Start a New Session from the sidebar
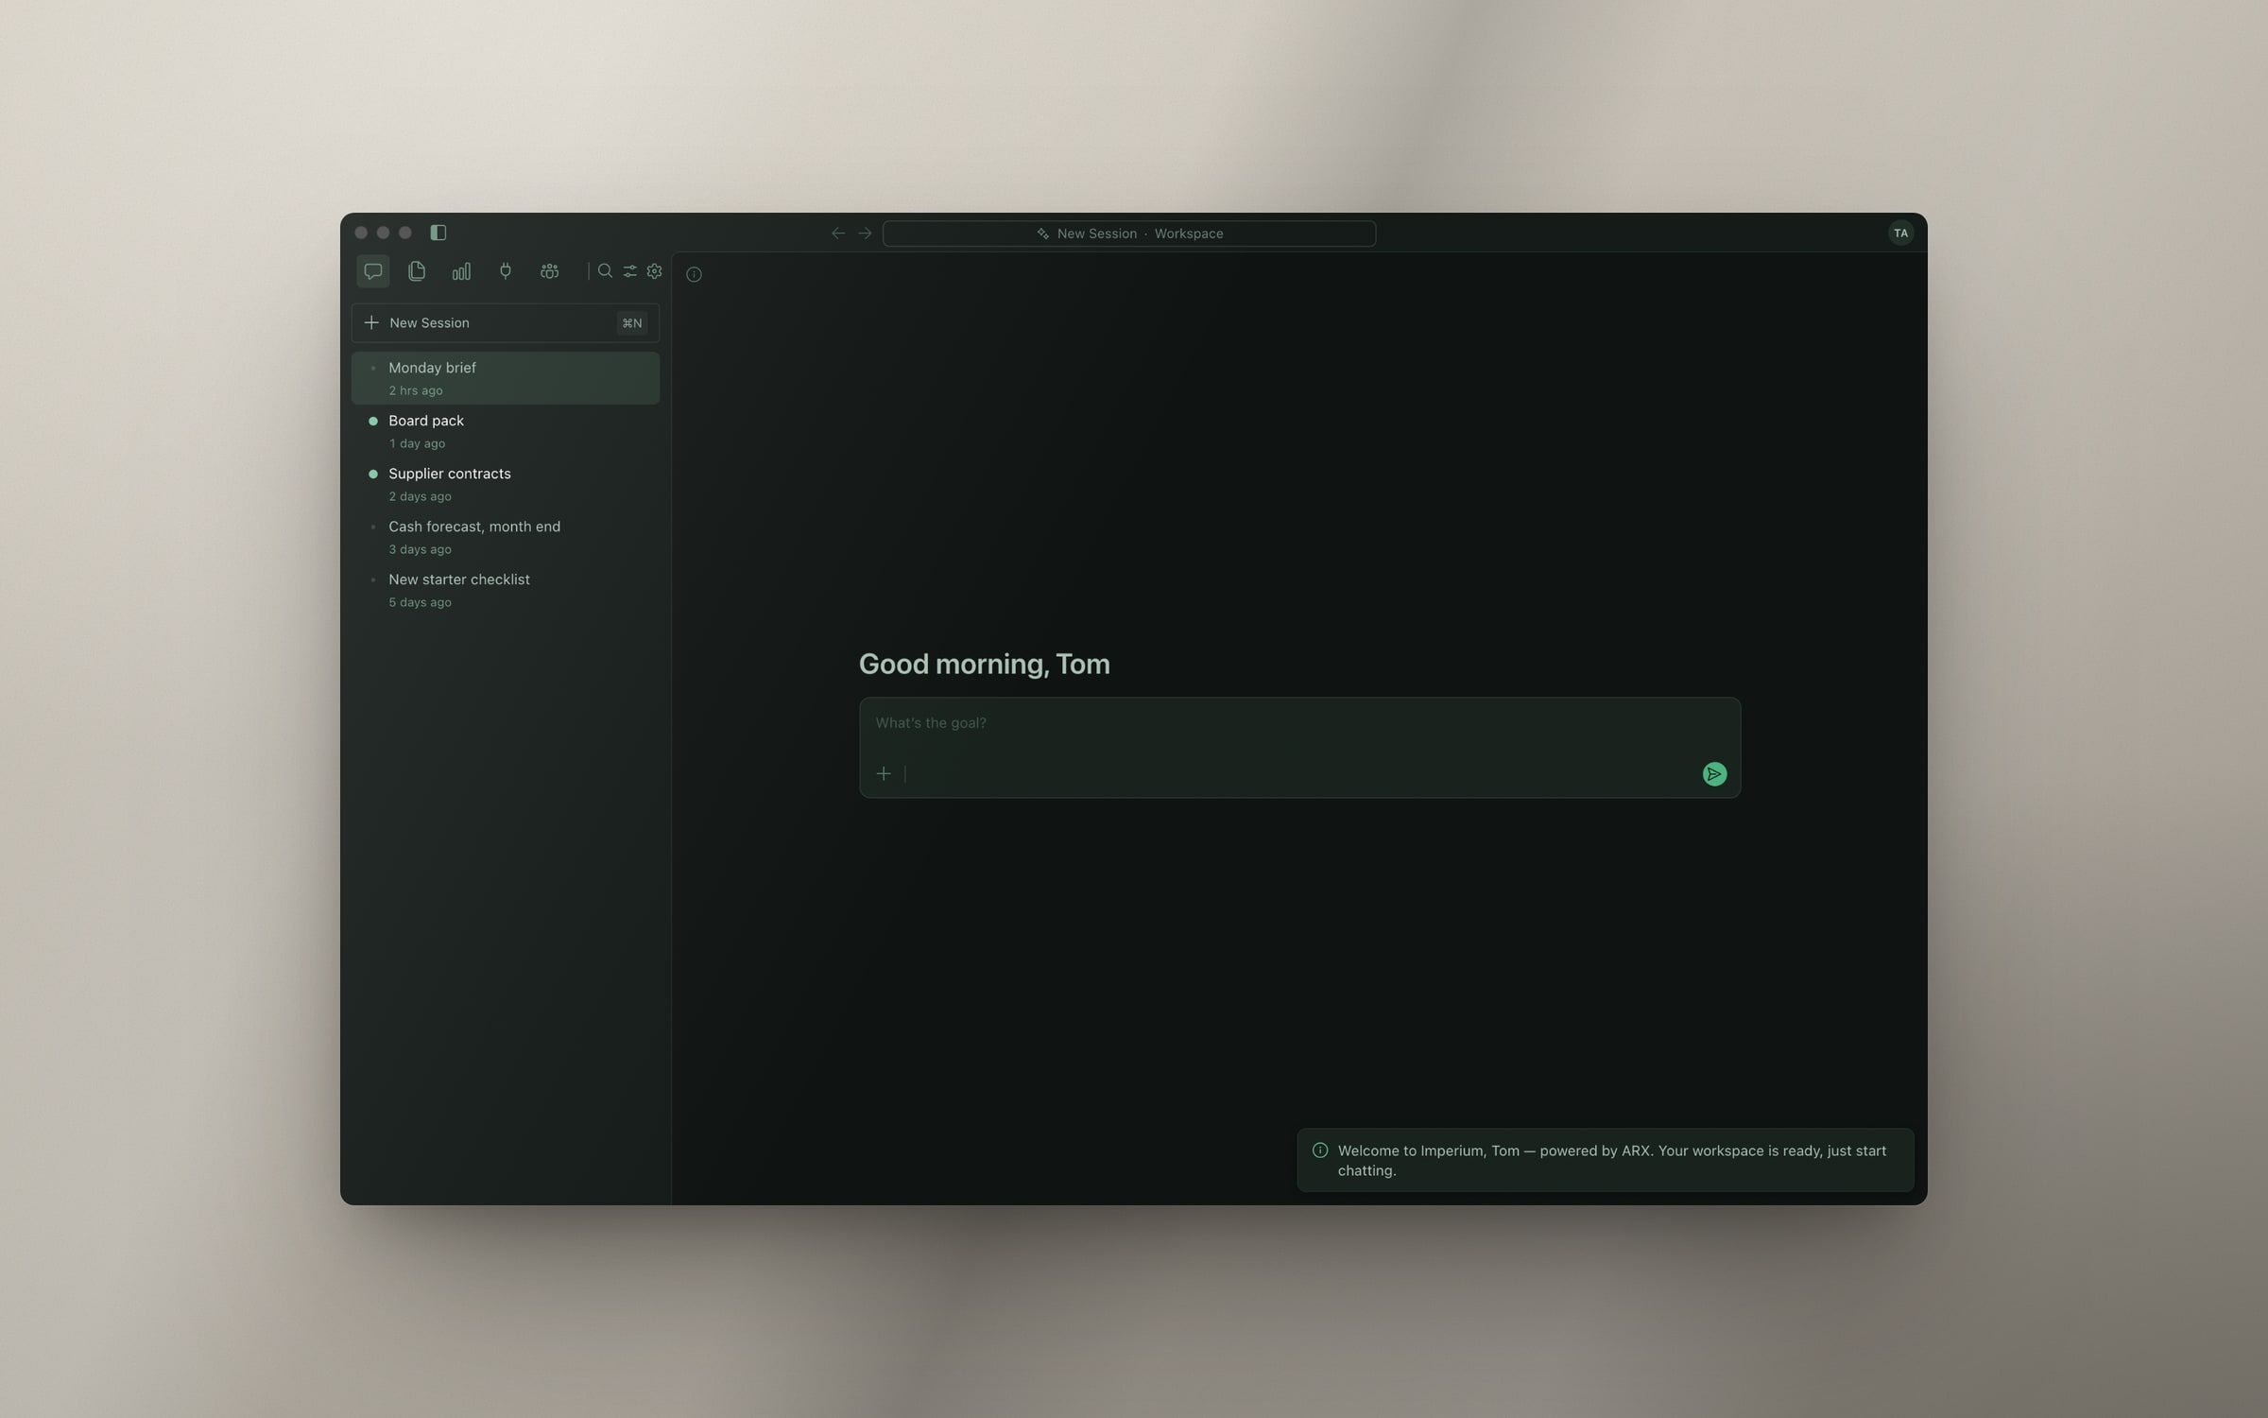 tap(506, 323)
